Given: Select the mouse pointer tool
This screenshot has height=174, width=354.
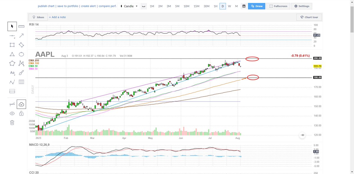Looking at the screenshot, I should (x=12, y=26).
